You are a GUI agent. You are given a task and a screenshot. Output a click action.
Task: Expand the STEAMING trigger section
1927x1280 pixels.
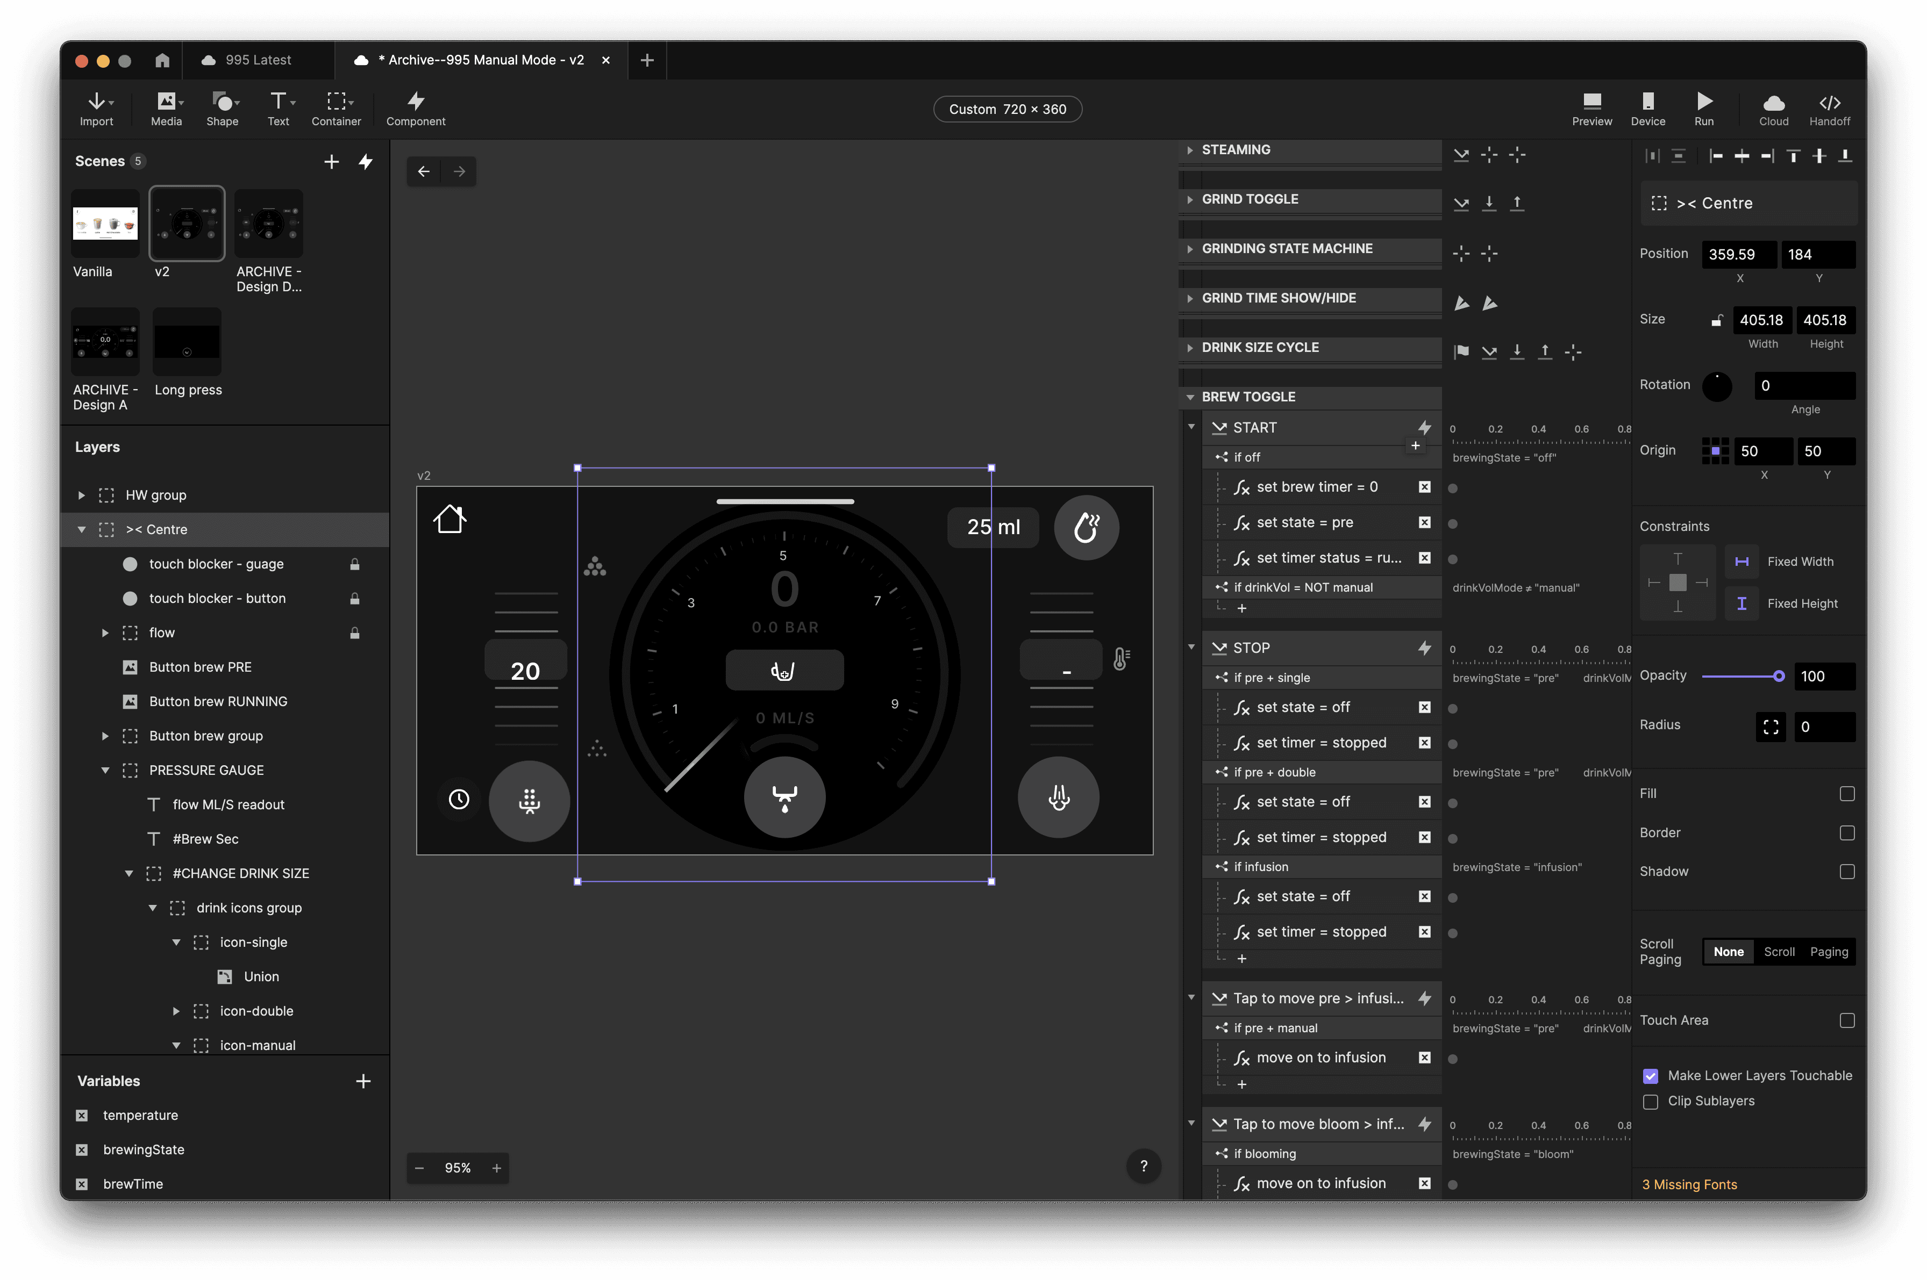[1189, 150]
